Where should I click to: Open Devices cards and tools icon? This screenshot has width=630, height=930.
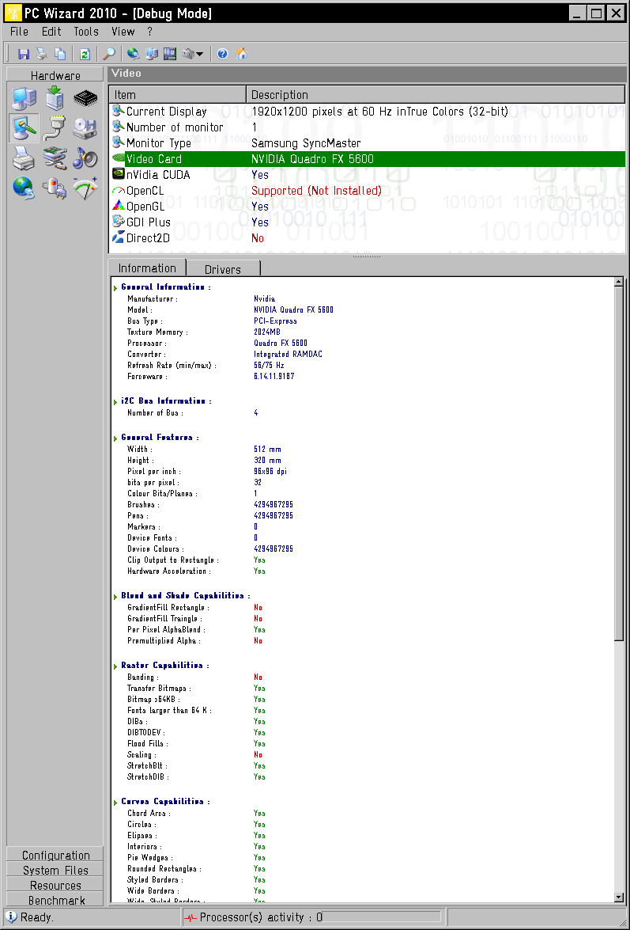pos(55,158)
